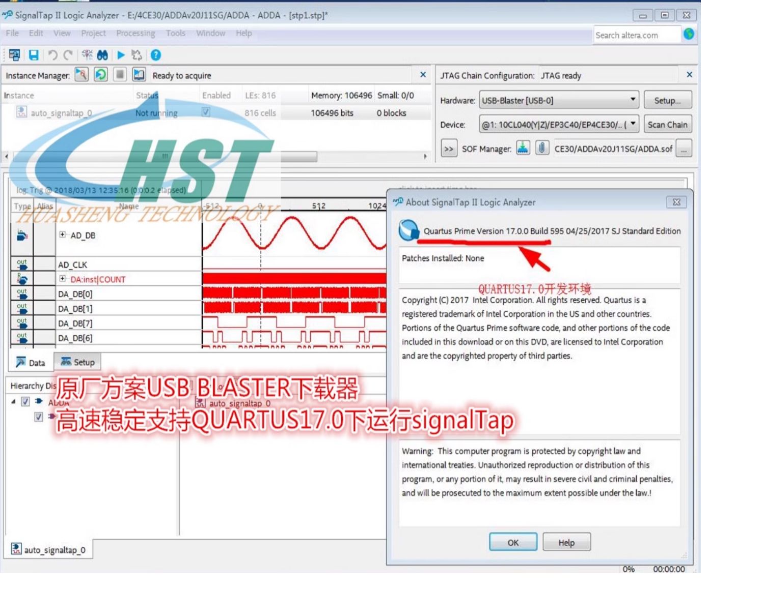
Task: Collapse the ADDA node in Hierarchy Display
Action: coord(14,402)
